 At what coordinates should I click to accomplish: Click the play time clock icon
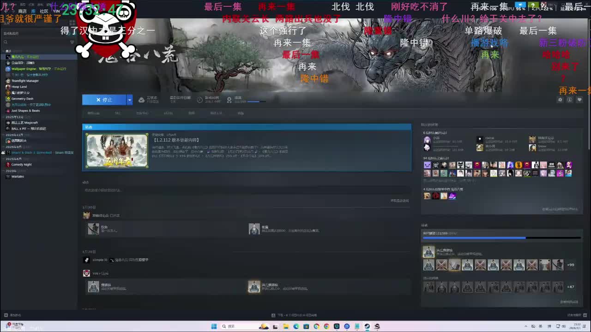click(x=200, y=100)
